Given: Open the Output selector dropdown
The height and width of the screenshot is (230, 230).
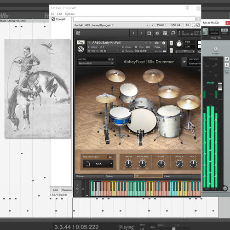Looking at the screenshot, I should [x=103, y=47].
